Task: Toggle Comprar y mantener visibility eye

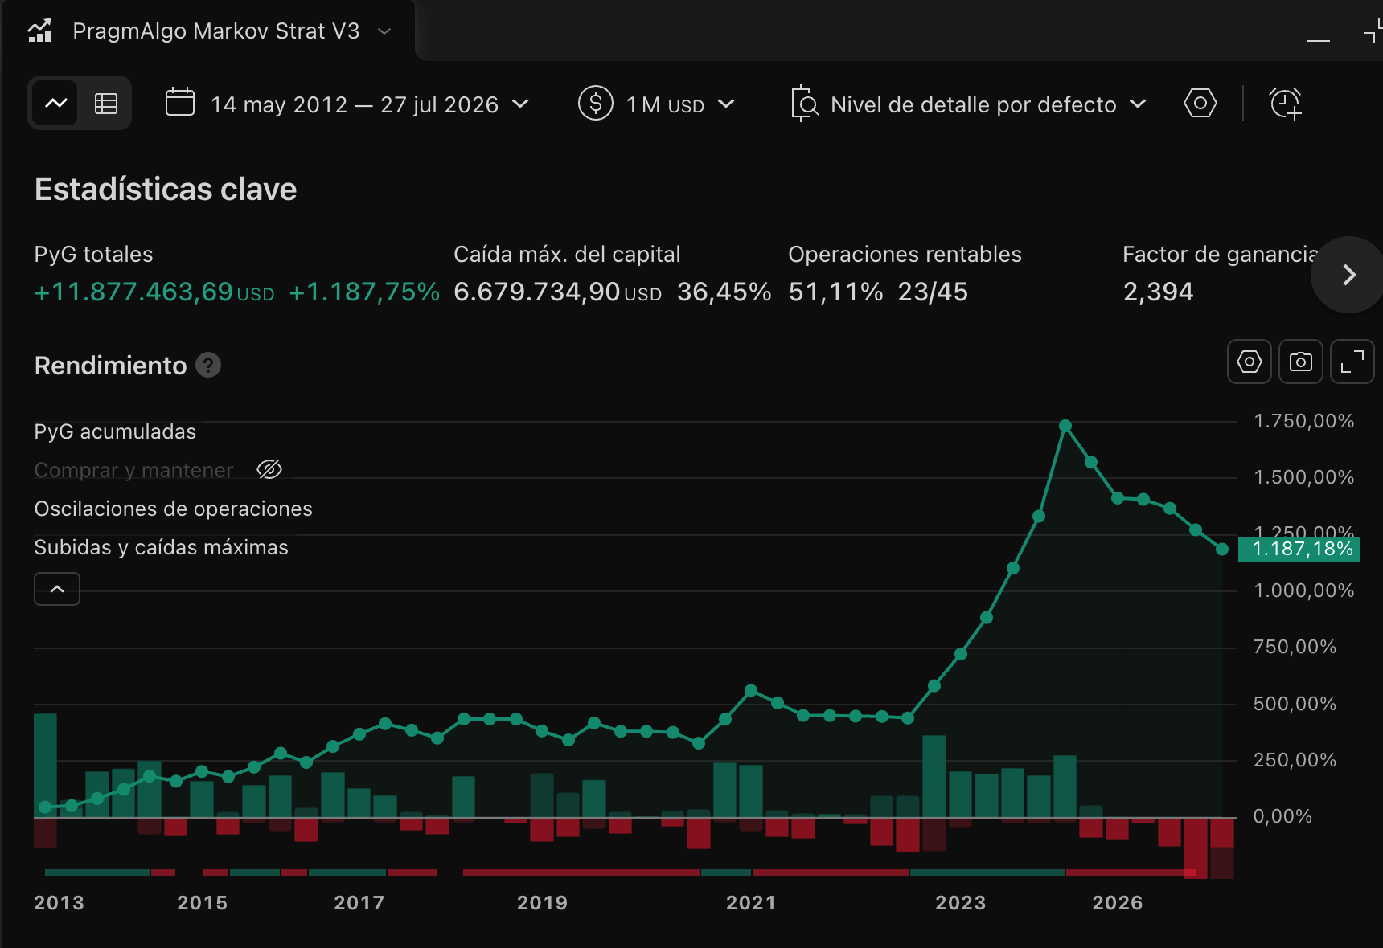Action: pyautogui.click(x=269, y=469)
